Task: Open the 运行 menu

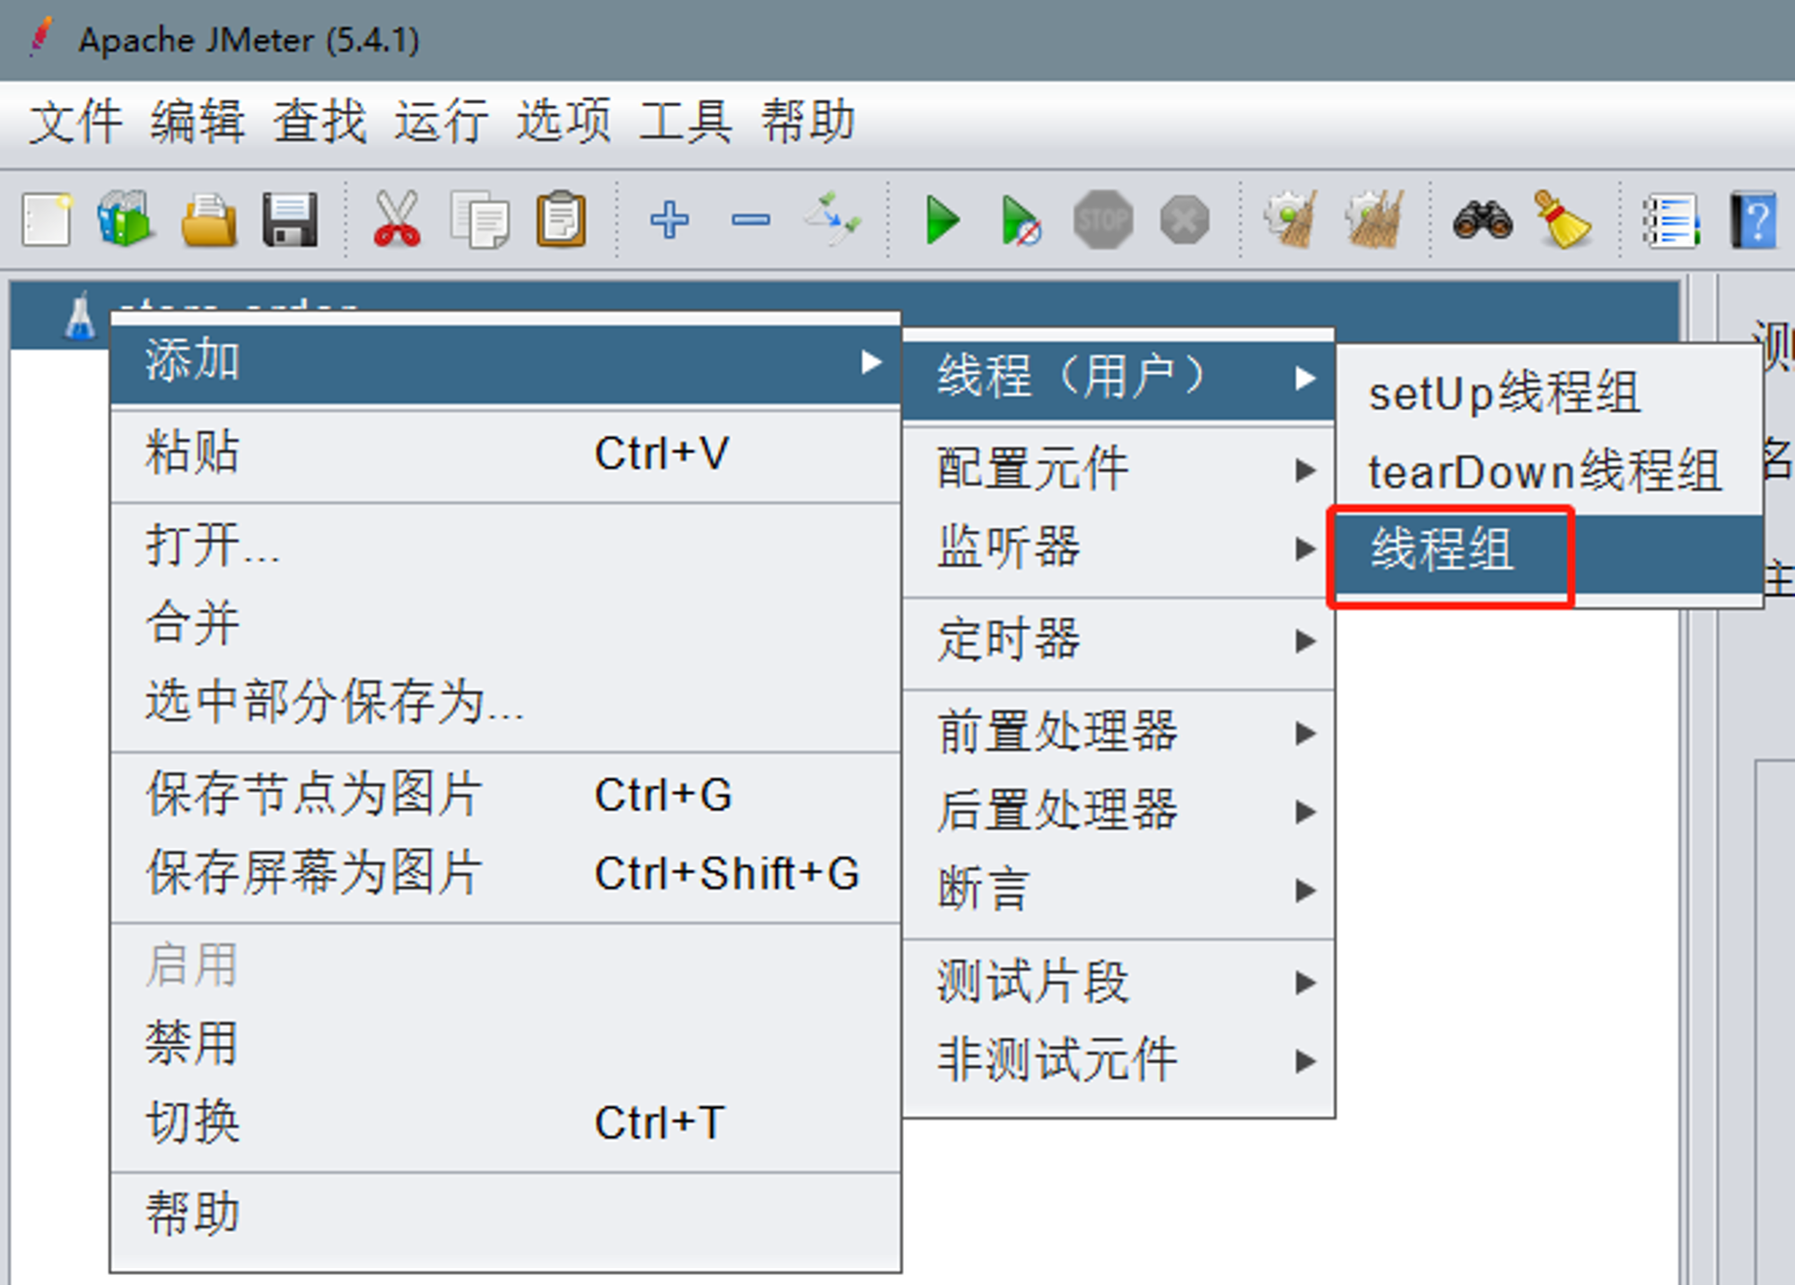Action: 442,121
